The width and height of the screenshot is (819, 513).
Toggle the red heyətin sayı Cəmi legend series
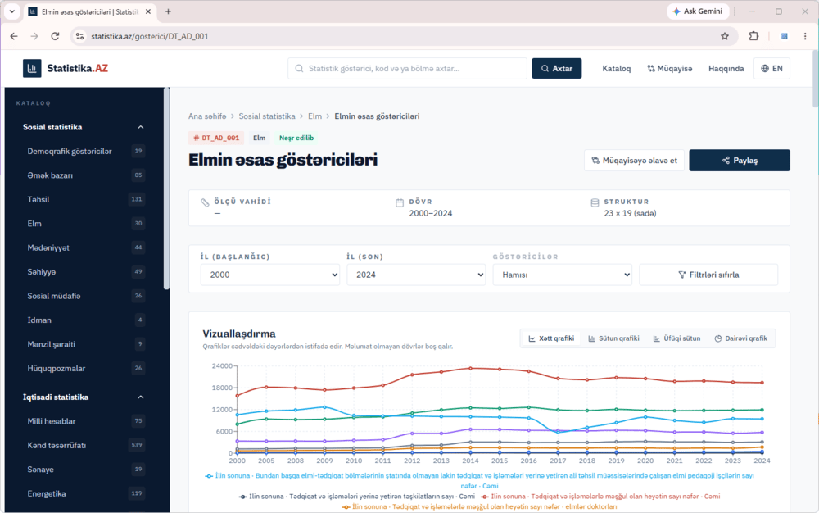(x=600, y=497)
